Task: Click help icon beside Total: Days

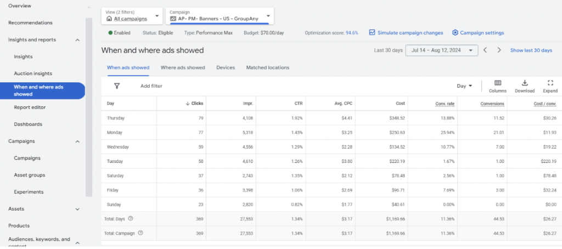Action: (x=131, y=218)
